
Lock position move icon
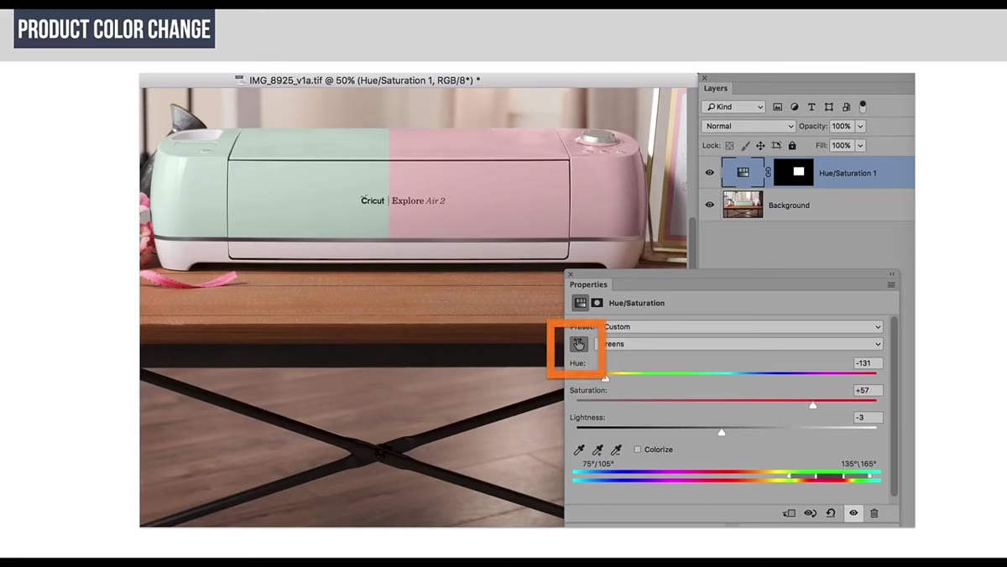760,146
